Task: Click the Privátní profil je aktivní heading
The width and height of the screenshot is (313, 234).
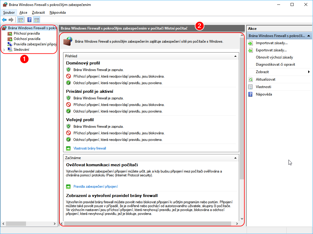Action: 89,92
